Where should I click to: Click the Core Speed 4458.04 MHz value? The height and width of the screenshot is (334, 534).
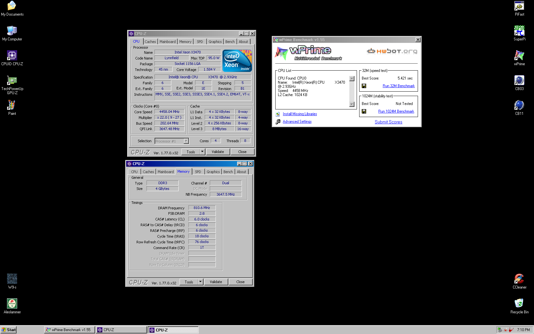[169, 112]
